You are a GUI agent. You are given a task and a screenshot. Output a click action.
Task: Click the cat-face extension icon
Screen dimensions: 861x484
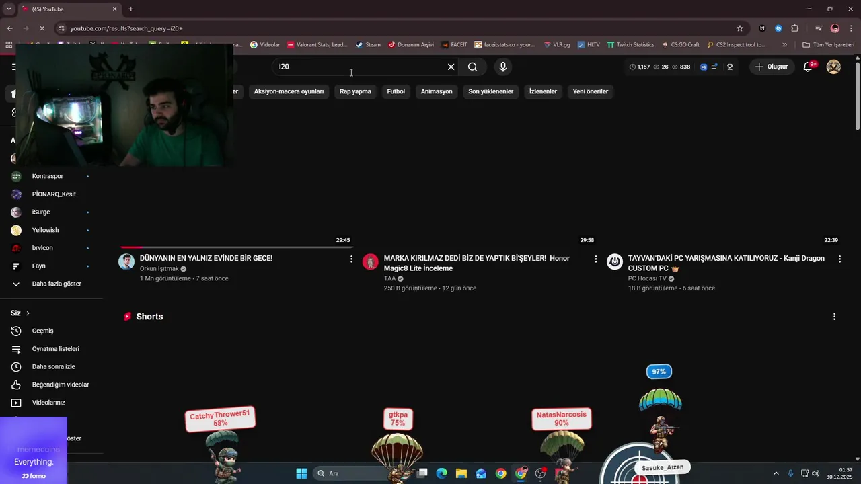point(762,28)
